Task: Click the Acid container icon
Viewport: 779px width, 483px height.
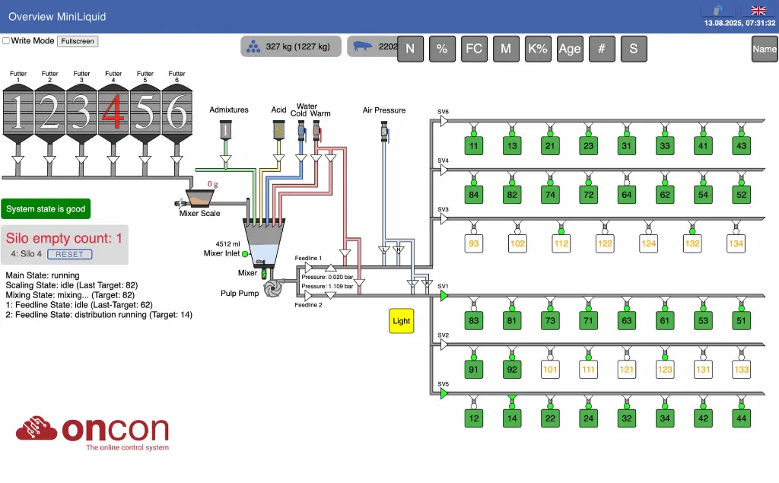Action: (279, 130)
